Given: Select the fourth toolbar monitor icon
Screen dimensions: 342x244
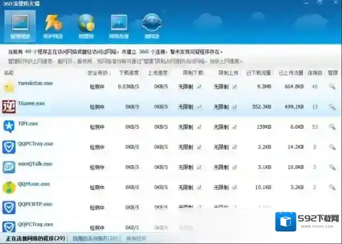Looking at the screenshot, I should point(119,25).
